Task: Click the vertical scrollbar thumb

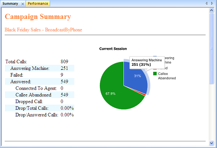Action: (x=211, y=49)
